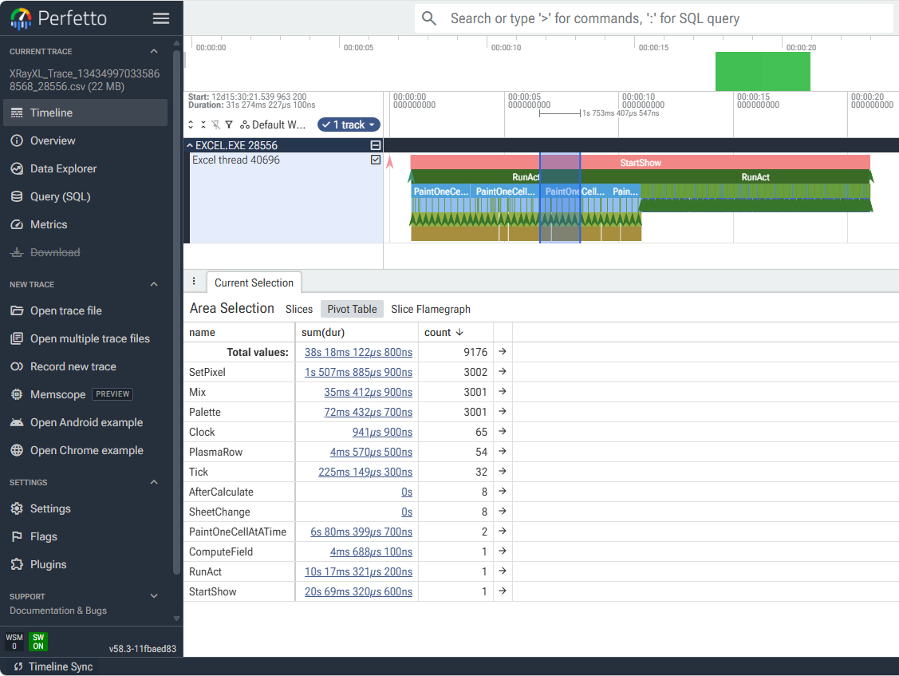Click the filter tracks funnel icon
This screenshot has width=899, height=676.
point(229,125)
